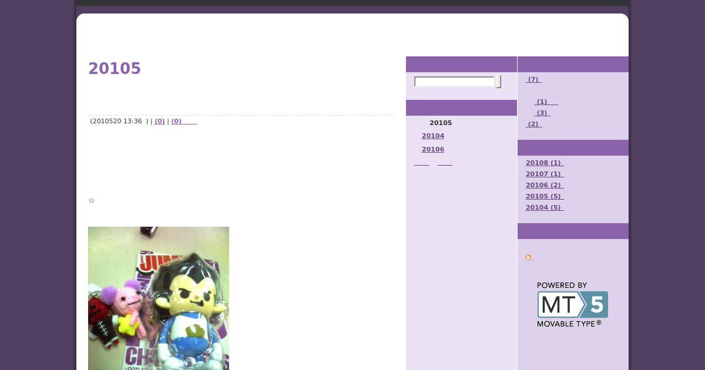
Task: Hit the small submit button beside search box
Action: (x=499, y=82)
